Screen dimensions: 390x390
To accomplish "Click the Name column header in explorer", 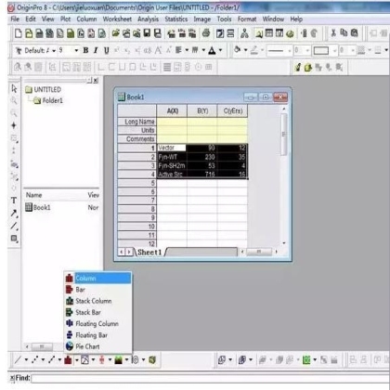I will coord(33,195).
